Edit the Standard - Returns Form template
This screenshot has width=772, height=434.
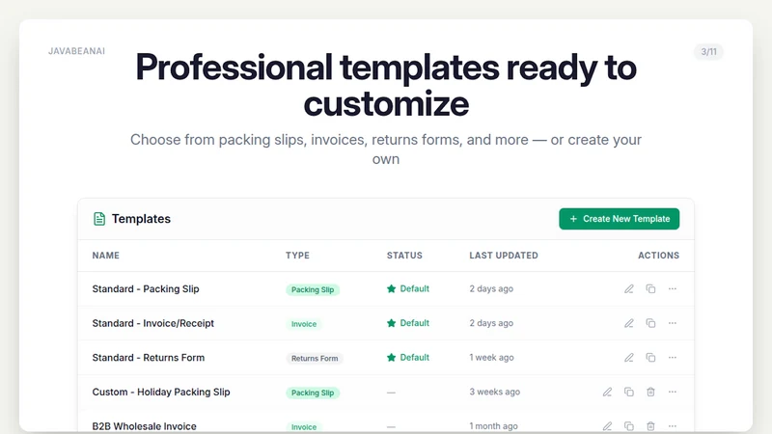pos(629,358)
